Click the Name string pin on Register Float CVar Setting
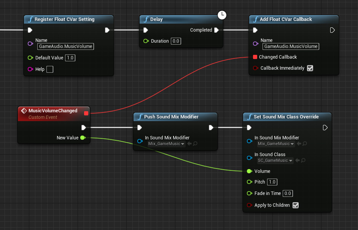This screenshot has height=230, width=358. pyautogui.click(x=30, y=43)
